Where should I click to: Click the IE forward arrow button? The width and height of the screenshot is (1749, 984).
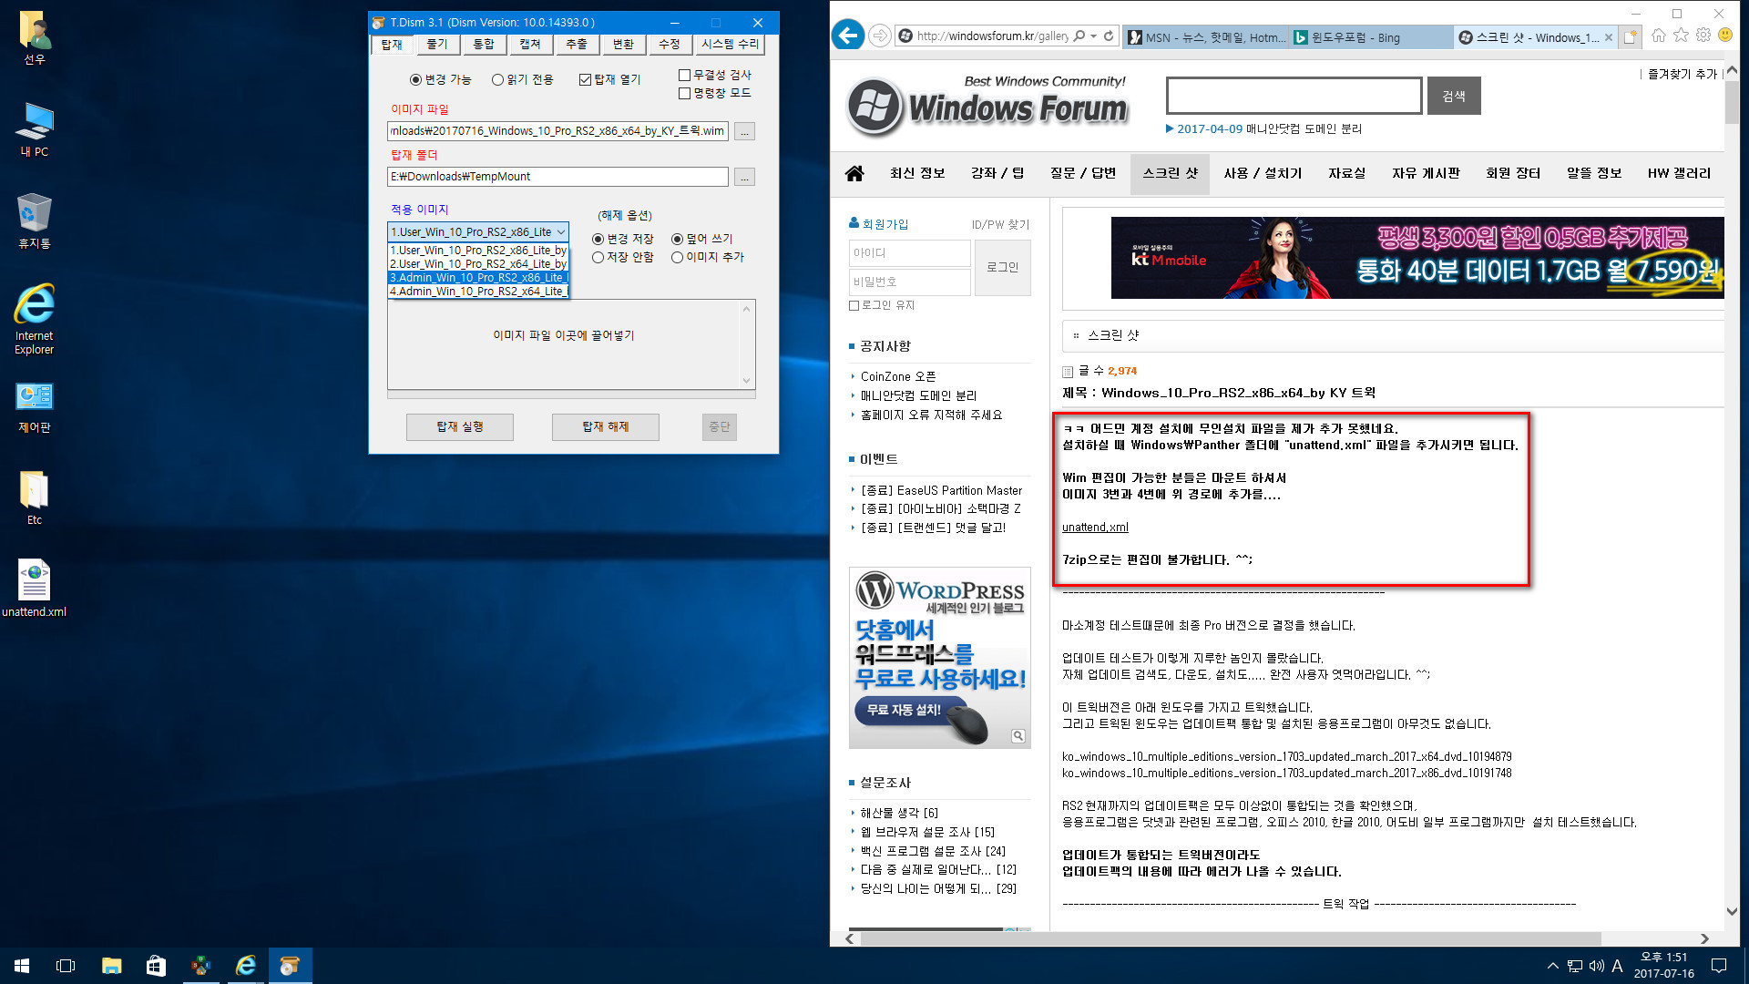click(x=880, y=36)
